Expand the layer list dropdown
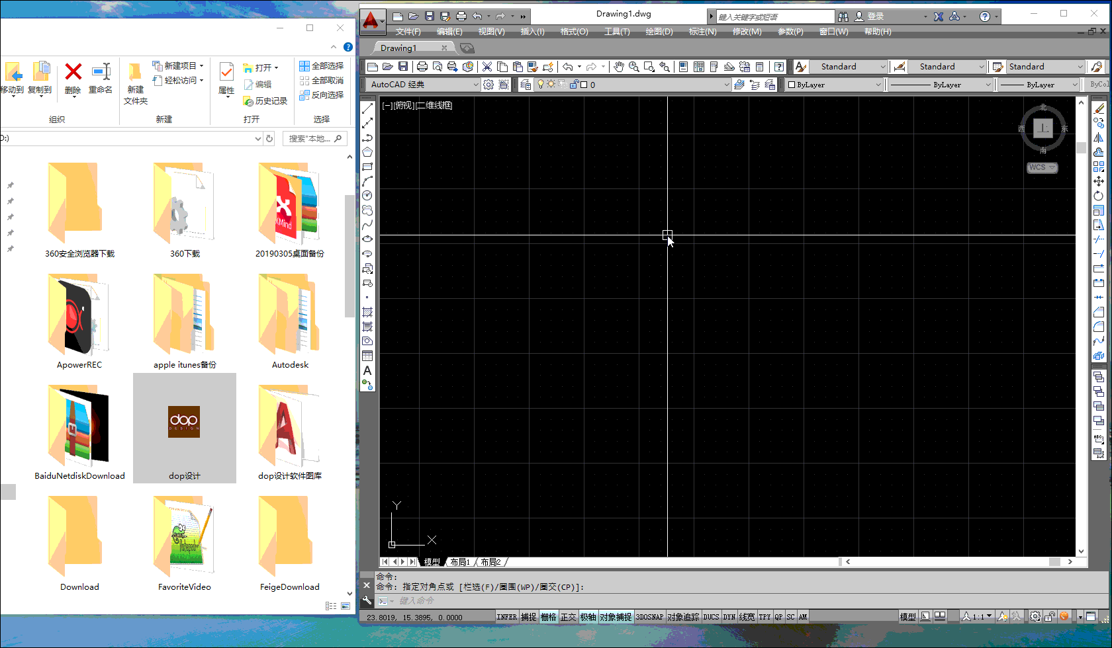Image resolution: width=1112 pixels, height=648 pixels. coord(726,85)
